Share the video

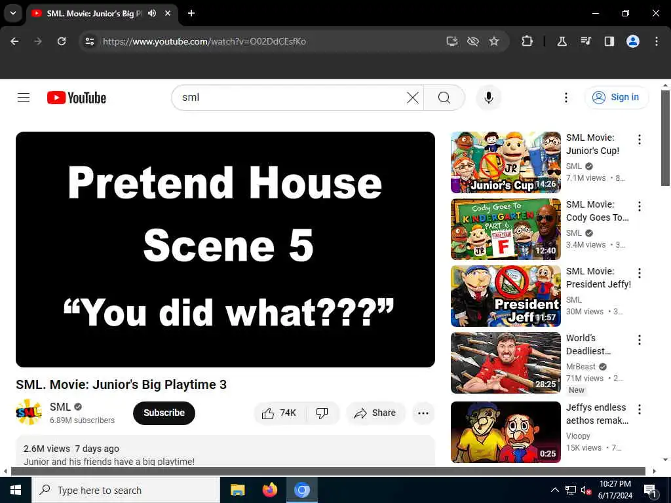pyautogui.click(x=375, y=413)
